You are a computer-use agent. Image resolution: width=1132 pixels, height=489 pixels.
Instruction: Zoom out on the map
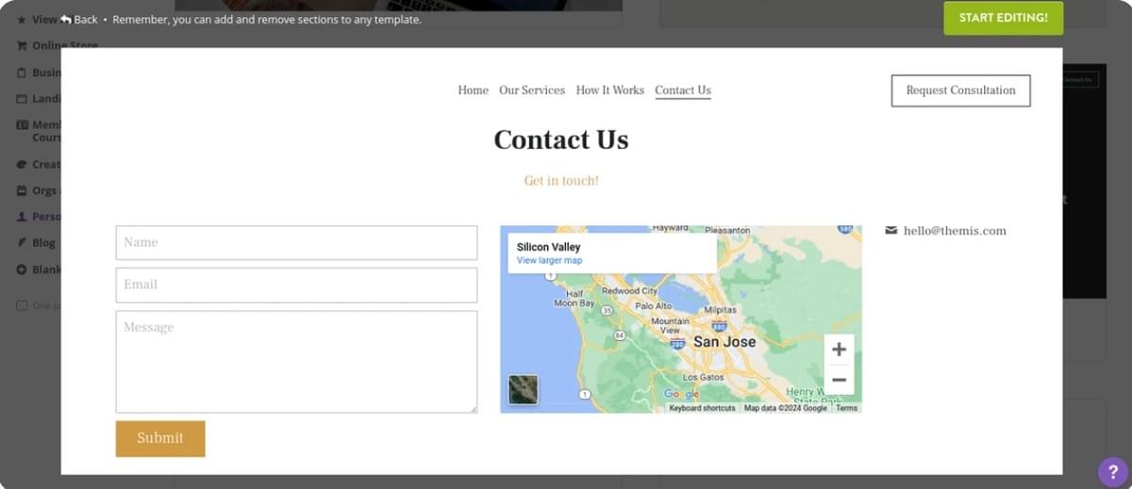pyautogui.click(x=839, y=380)
